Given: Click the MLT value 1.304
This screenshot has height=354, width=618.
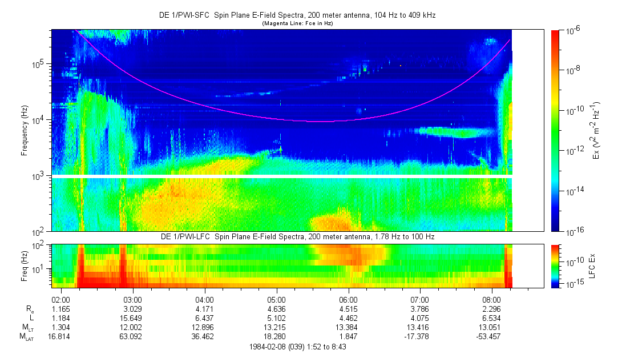Looking at the screenshot, I should (60, 327).
